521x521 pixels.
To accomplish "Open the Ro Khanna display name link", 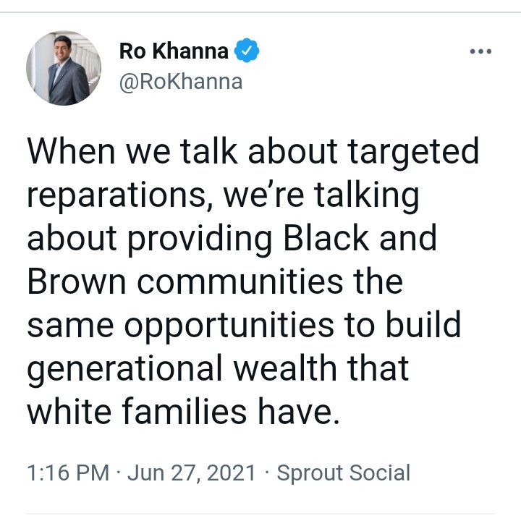I will (x=174, y=51).
